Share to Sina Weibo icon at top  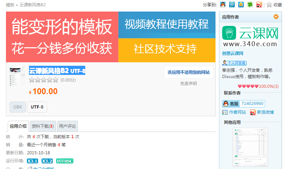(x=259, y=5)
